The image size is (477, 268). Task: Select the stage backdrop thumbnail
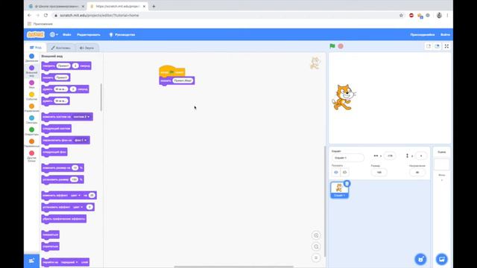tap(441, 165)
